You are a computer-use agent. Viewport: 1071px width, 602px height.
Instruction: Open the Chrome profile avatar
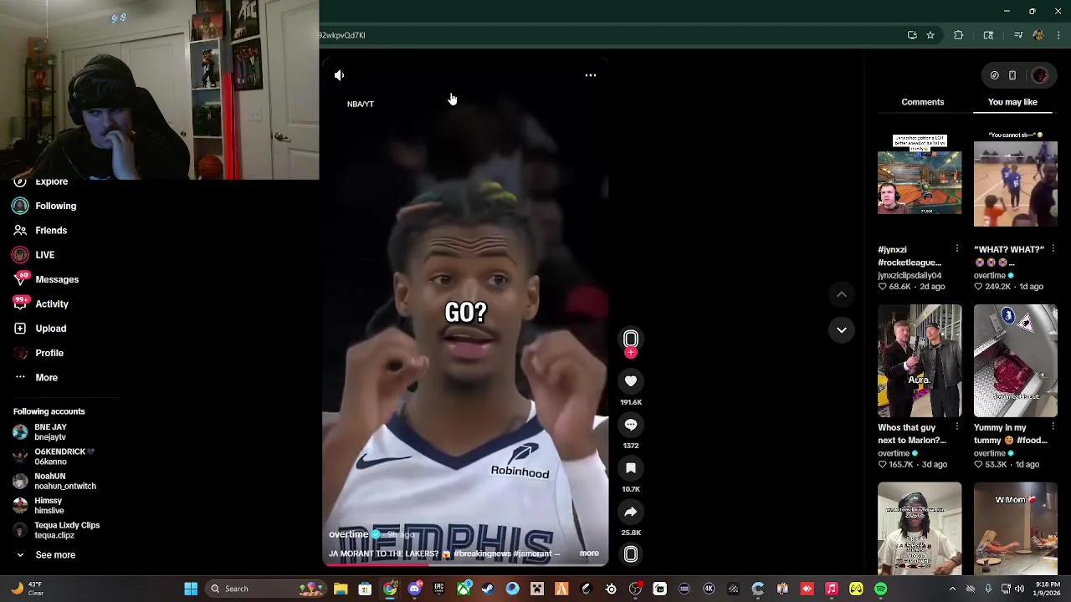pyautogui.click(x=1038, y=35)
